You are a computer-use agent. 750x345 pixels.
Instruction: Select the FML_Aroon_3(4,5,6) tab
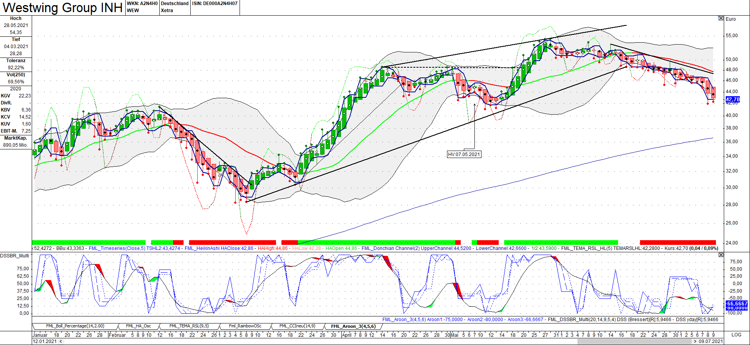click(353, 326)
